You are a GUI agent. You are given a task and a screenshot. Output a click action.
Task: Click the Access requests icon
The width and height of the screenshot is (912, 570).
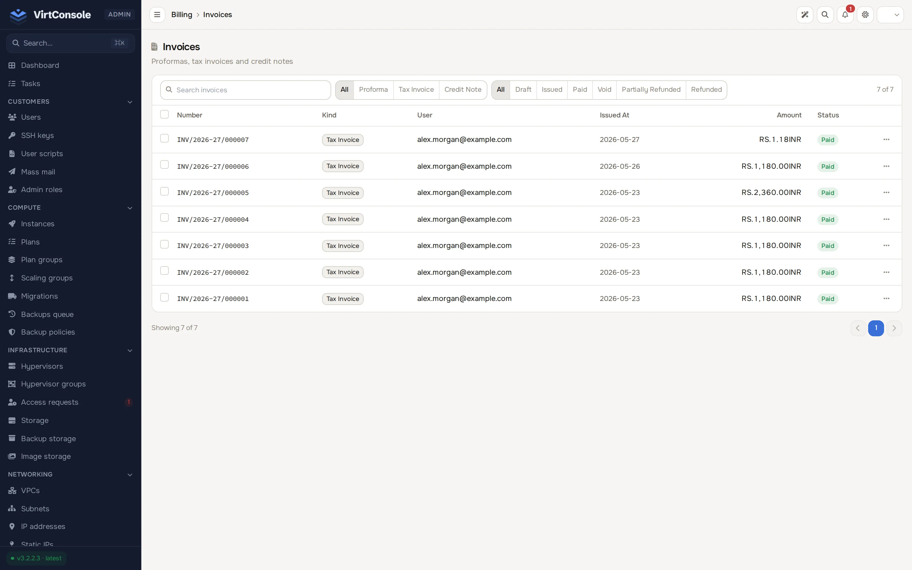pos(12,402)
